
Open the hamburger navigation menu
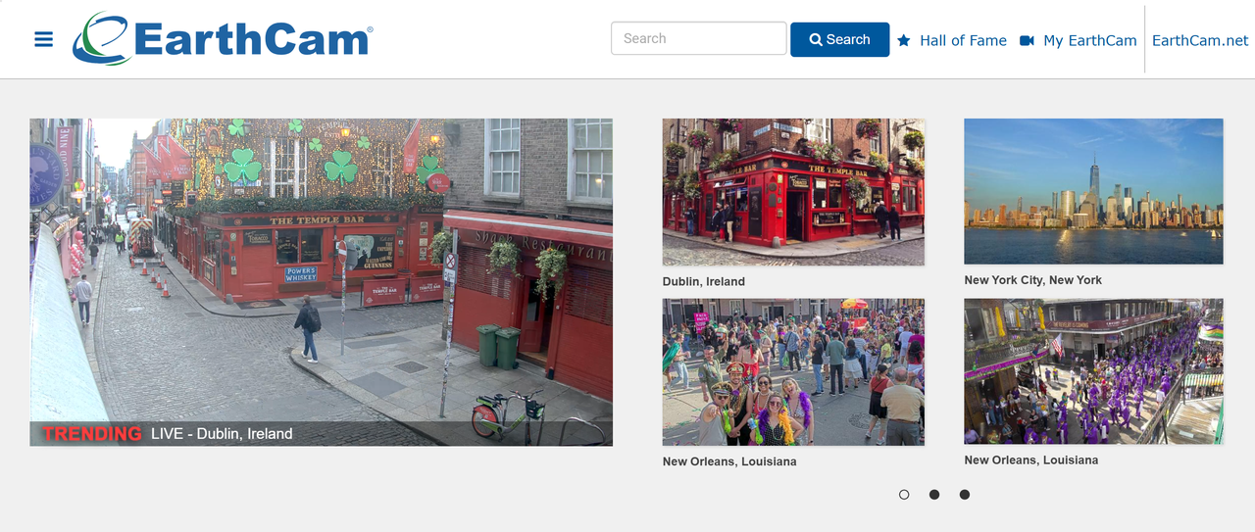[43, 39]
